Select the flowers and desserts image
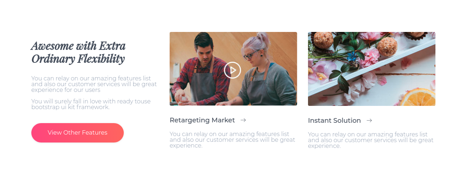The height and width of the screenshot is (187, 462). pos(372,69)
